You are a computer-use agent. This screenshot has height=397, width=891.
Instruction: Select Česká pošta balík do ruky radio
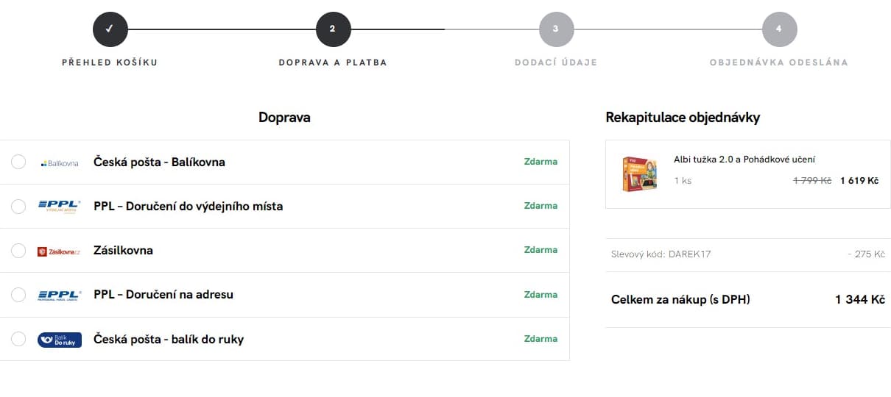[18, 339]
